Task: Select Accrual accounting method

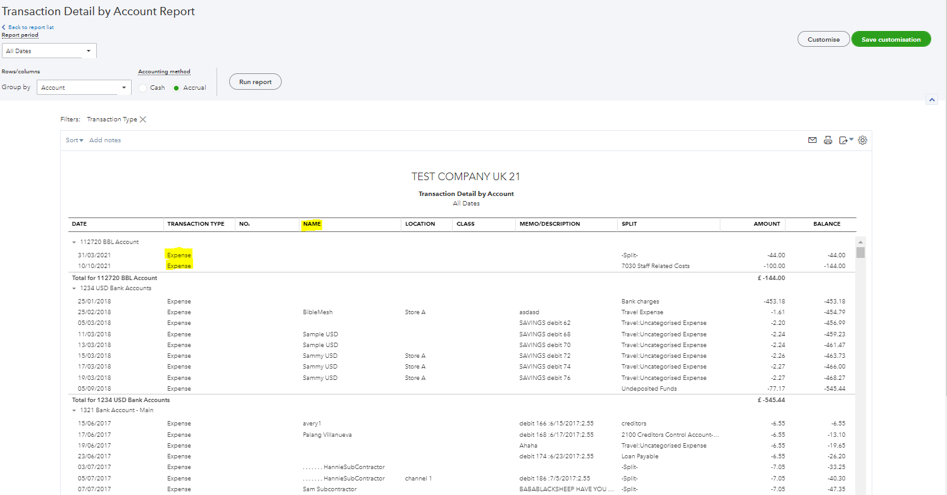Action: pos(177,88)
